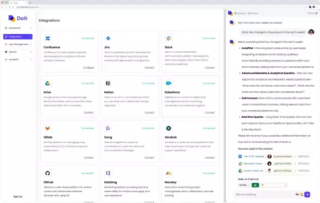Click the Drive icon beside Product Deck v12
Image resolution: width=320 pixels, height=203 pixels.
[x=240, y=171]
